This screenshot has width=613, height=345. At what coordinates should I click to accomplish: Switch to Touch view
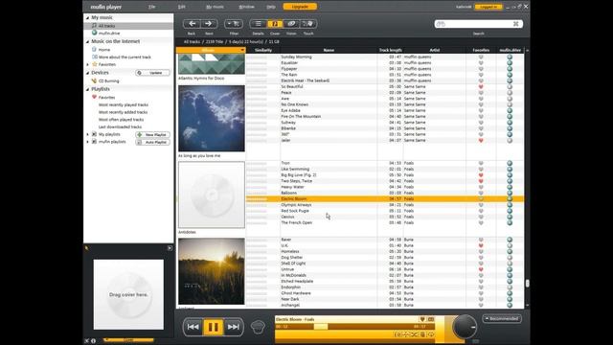(308, 24)
